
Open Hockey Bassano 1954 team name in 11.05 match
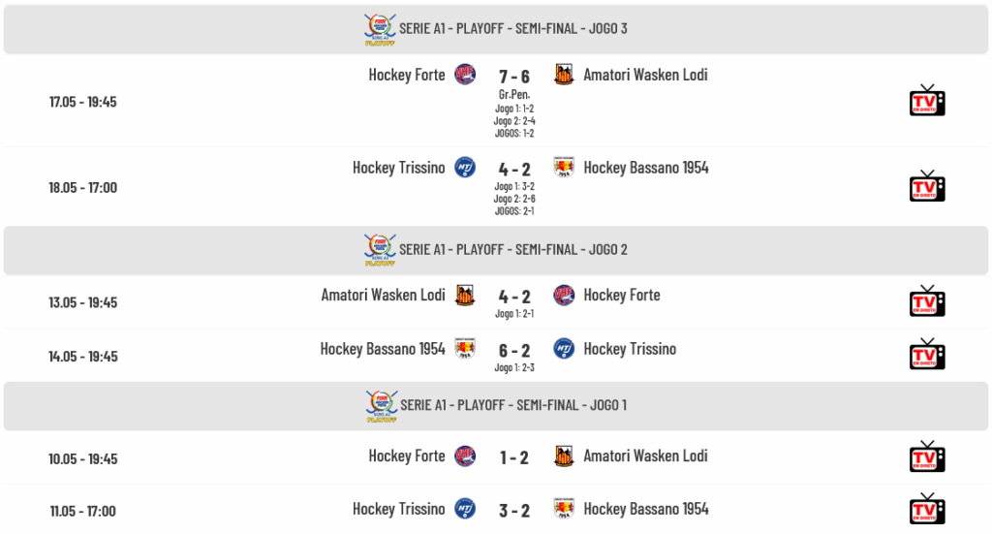[x=646, y=509]
